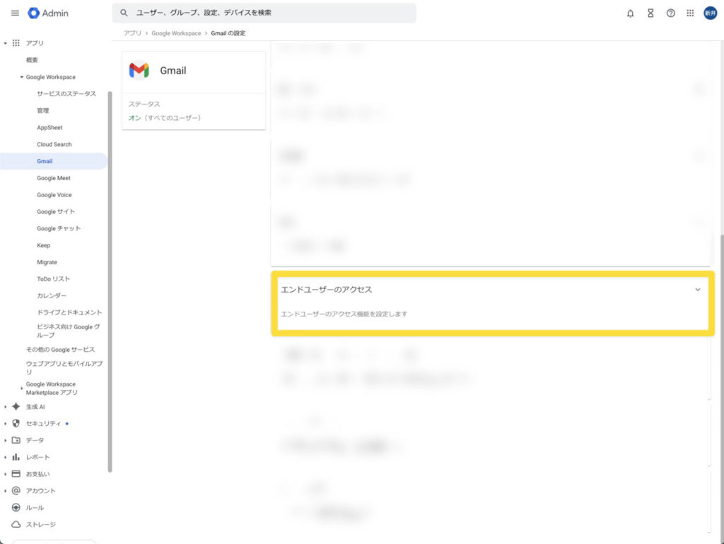This screenshot has height=544, width=724.
Task: Expand the 生成 AI sidebar section
Action: point(6,407)
